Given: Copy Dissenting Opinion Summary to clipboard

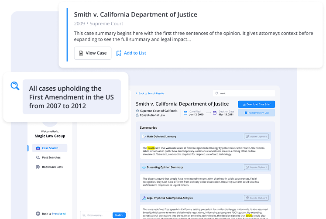Looking at the screenshot, I should pos(256,167).
